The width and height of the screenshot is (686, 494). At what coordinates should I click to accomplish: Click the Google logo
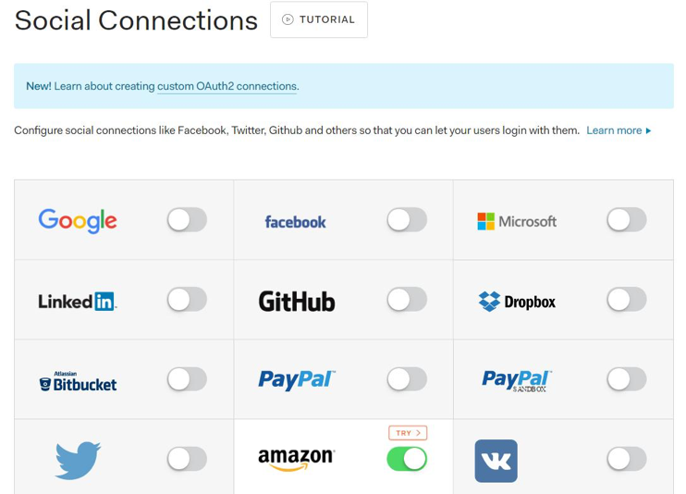78,220
